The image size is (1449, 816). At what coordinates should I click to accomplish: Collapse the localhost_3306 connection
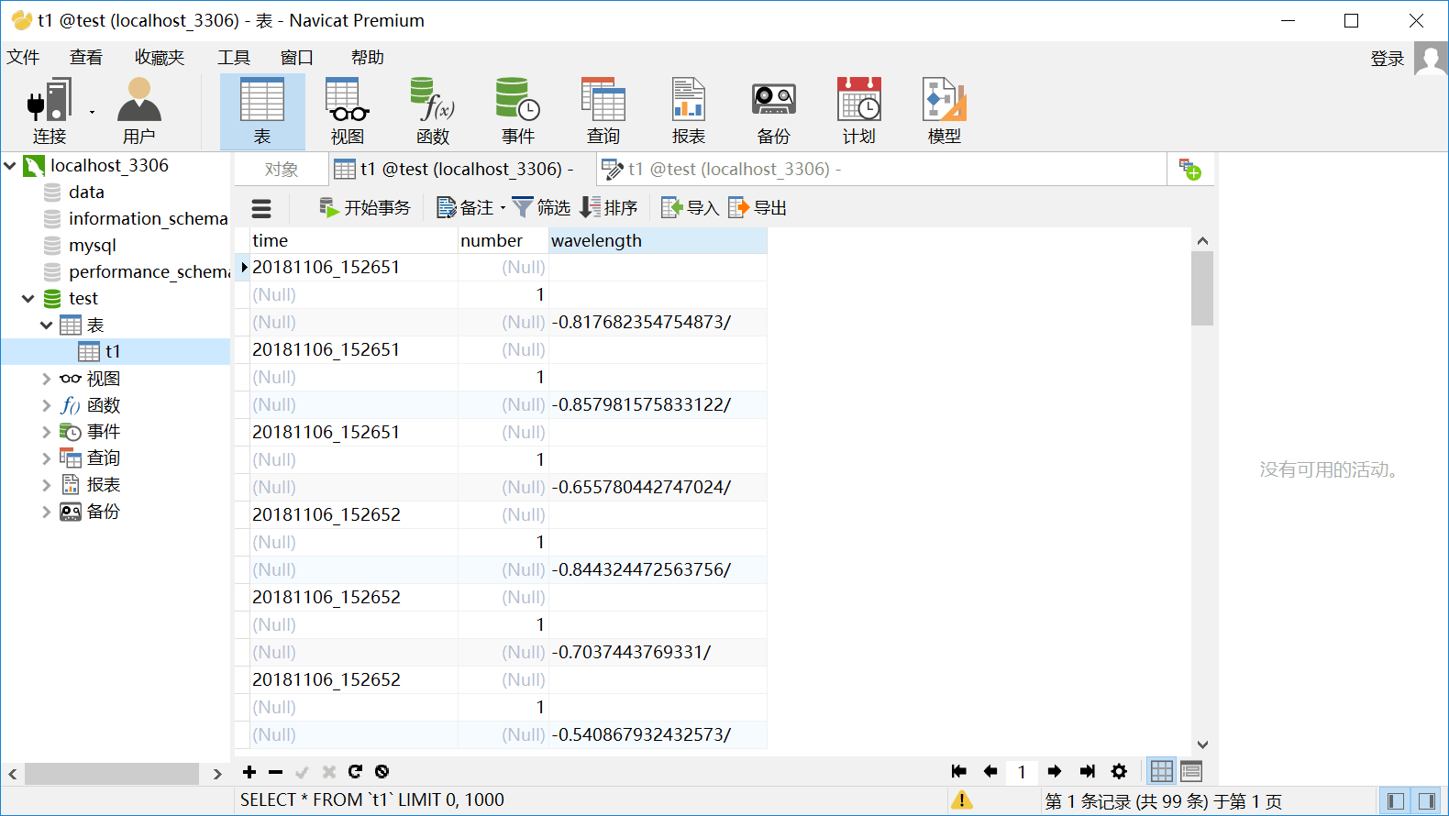11,166
